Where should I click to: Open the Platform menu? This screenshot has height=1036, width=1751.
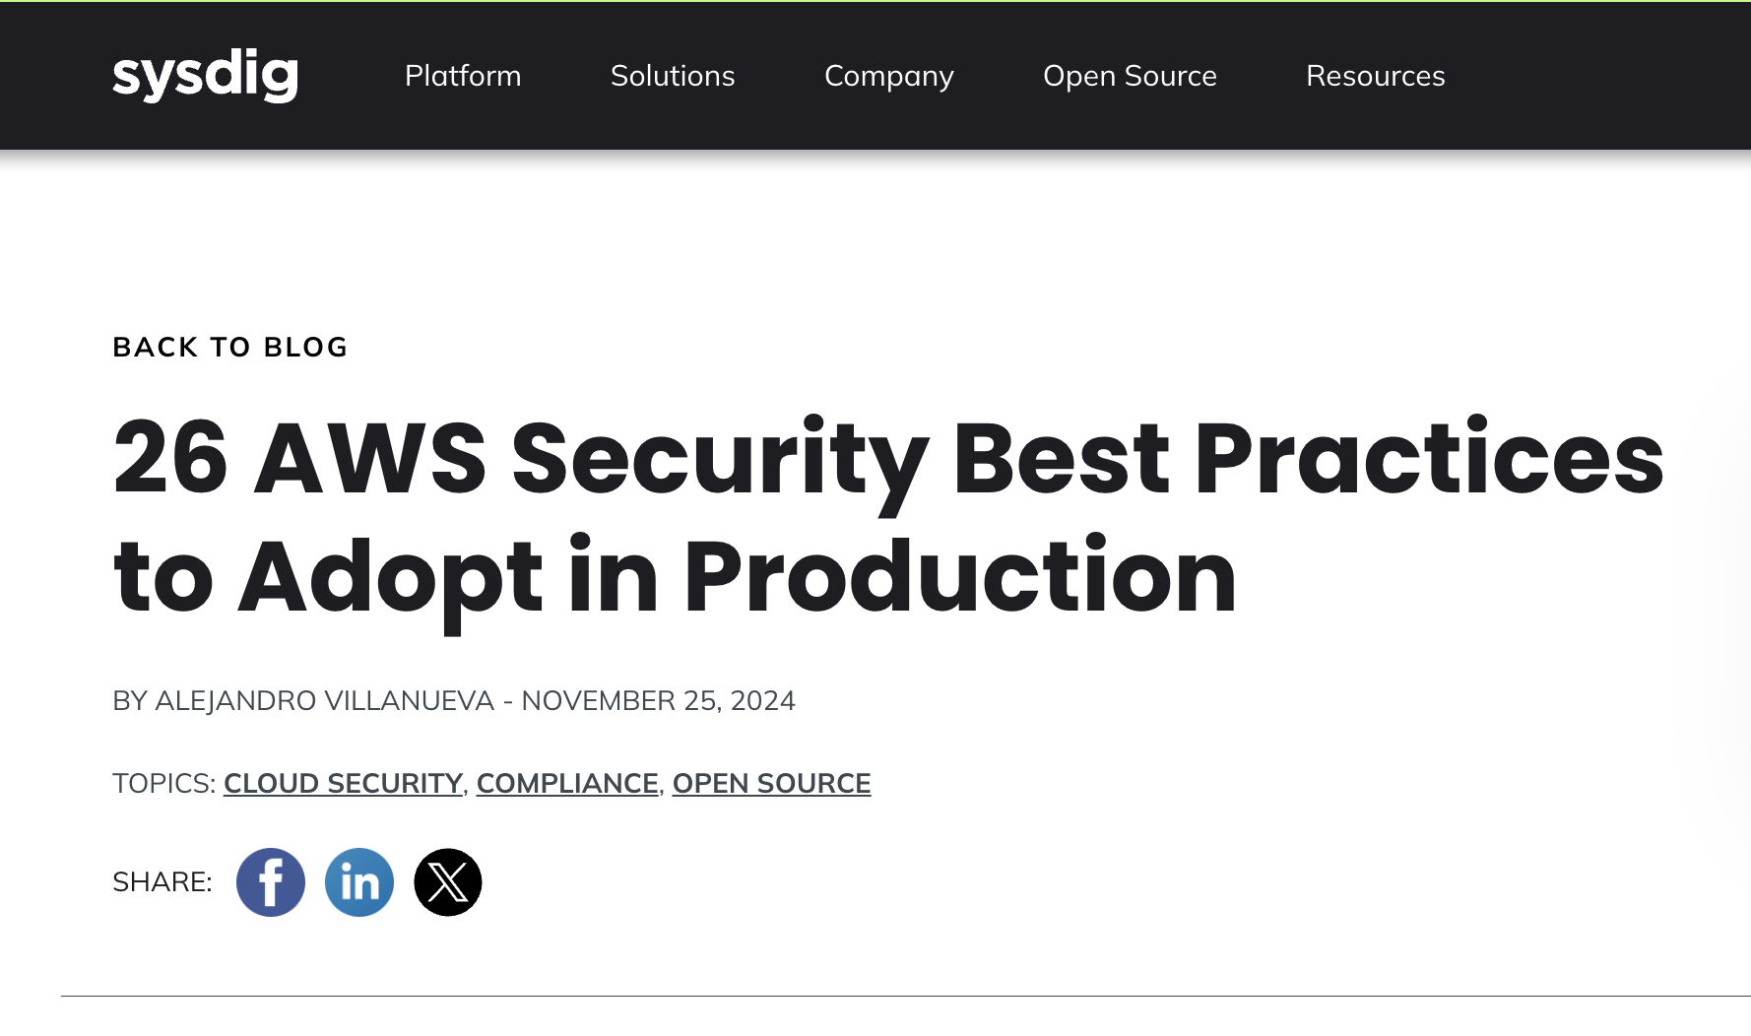(x=463, y=76)
